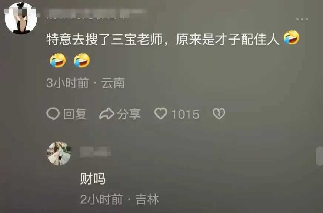Click the laughing emoji after 才子配佳人
This screenshot has width=323, height=213.
[292, 37]
